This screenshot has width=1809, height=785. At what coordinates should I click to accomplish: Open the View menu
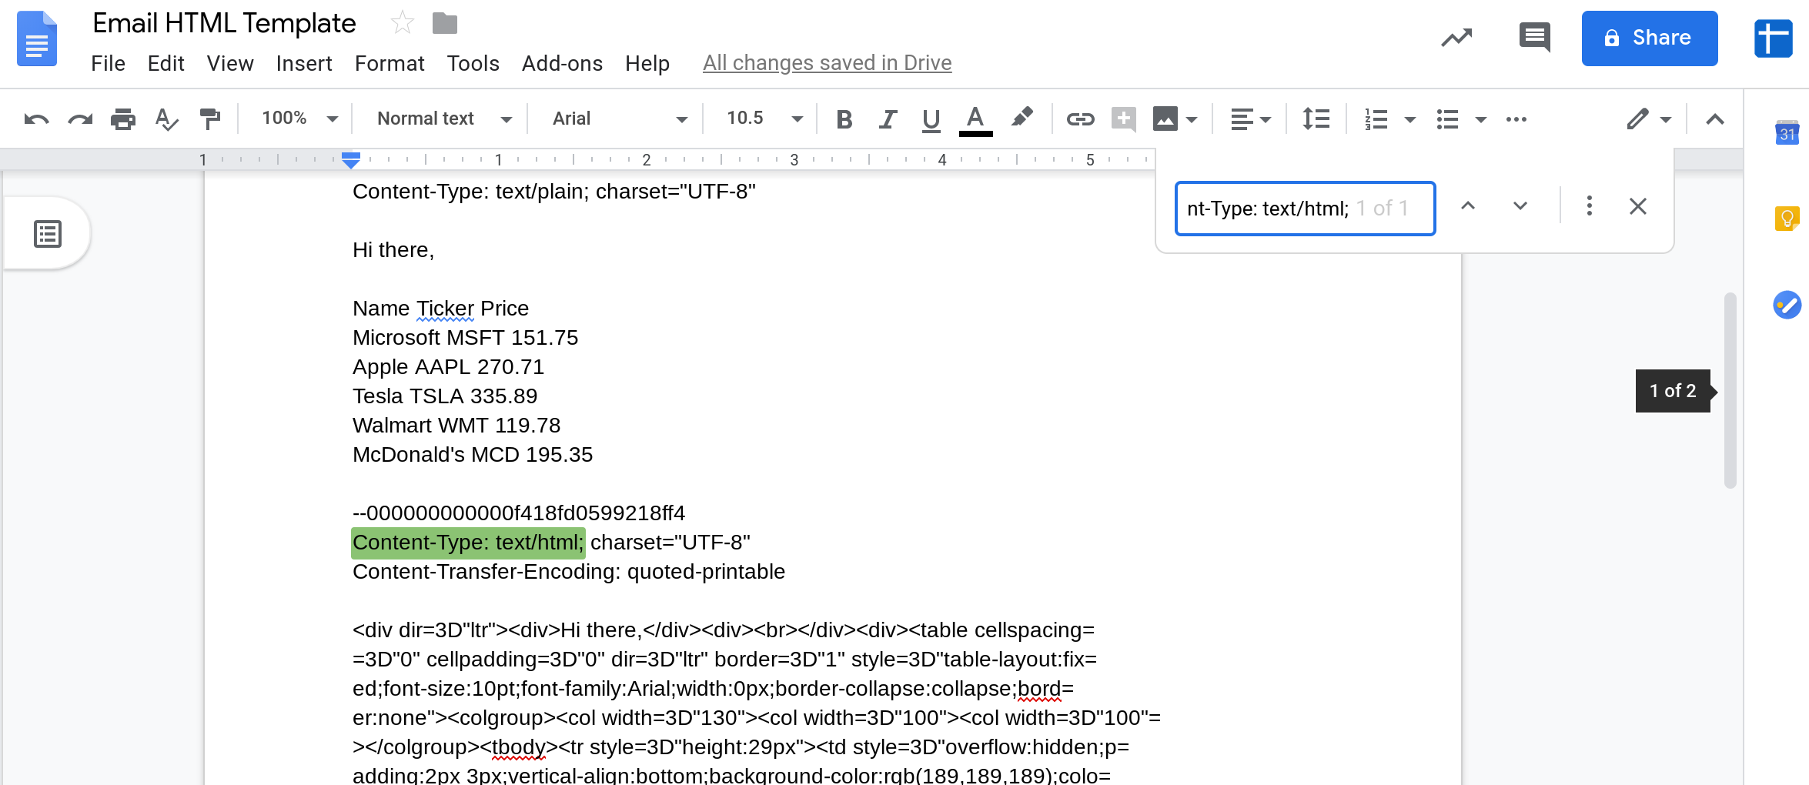point(230,63)
